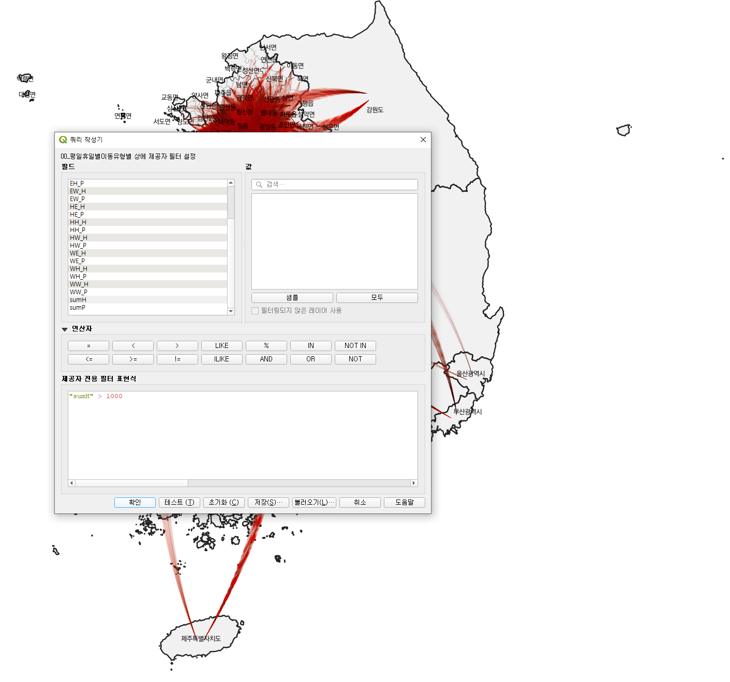This screenshot has height=682, width=730.
Task: Click the 샘플 (Sample) button
Action: [292, 298]
